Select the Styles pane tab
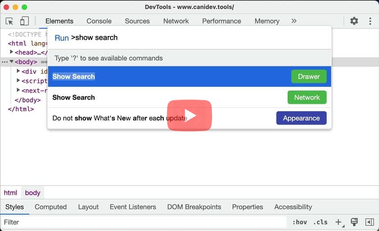This screenshot has width=379, height=231. coord(14,207)
